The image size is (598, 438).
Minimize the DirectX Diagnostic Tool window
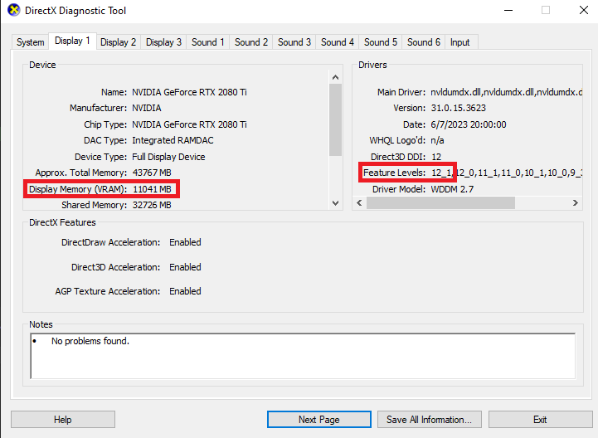[508, 10]
